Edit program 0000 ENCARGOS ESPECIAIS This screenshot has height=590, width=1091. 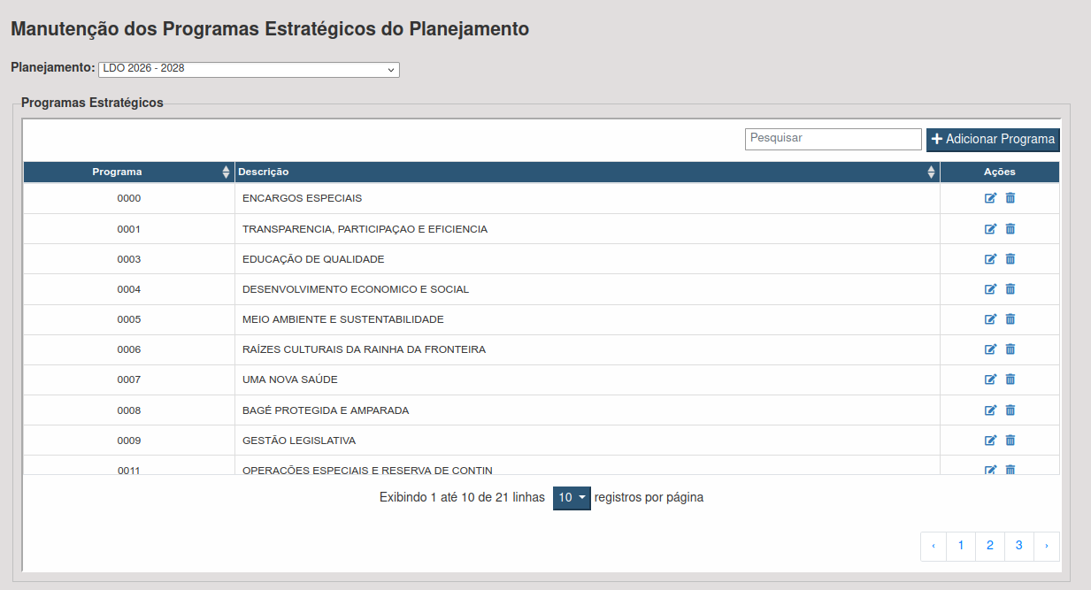pos(990,198)
